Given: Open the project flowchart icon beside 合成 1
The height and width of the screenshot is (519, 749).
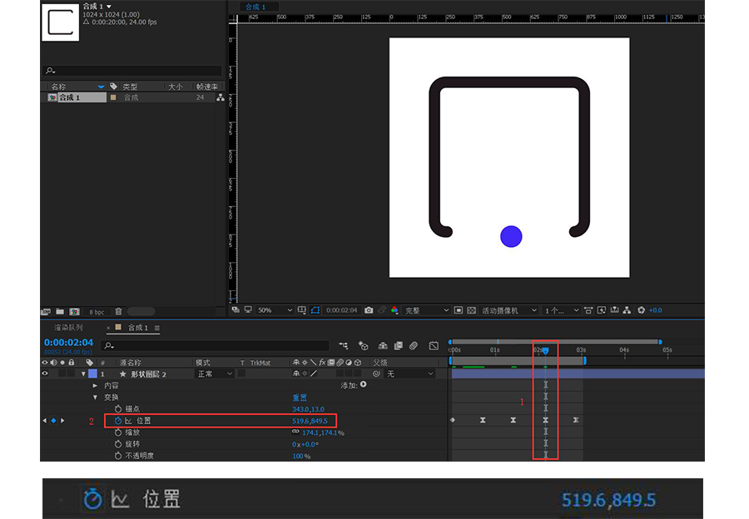Looking at the screenshot, I should [x=220, y=97].
